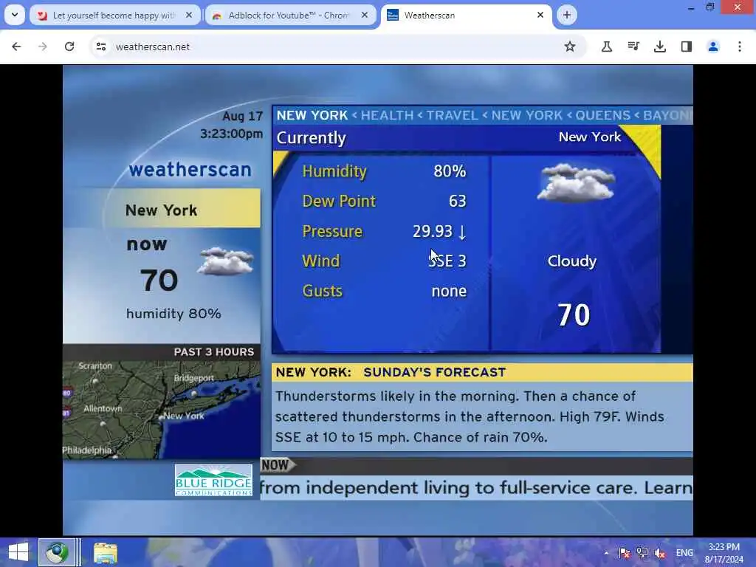Toggle the Chrome side panel icon
The image size is (756, 567).
point(687,47)
